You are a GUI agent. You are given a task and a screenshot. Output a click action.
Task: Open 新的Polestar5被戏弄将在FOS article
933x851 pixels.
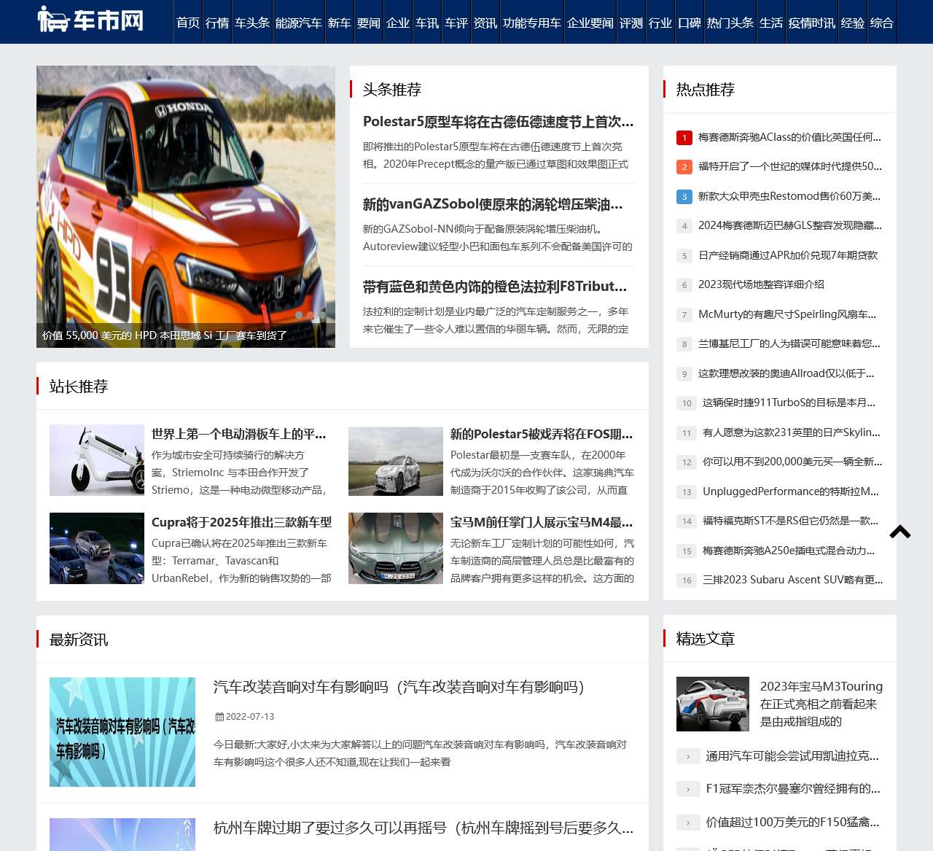(542, 434)
